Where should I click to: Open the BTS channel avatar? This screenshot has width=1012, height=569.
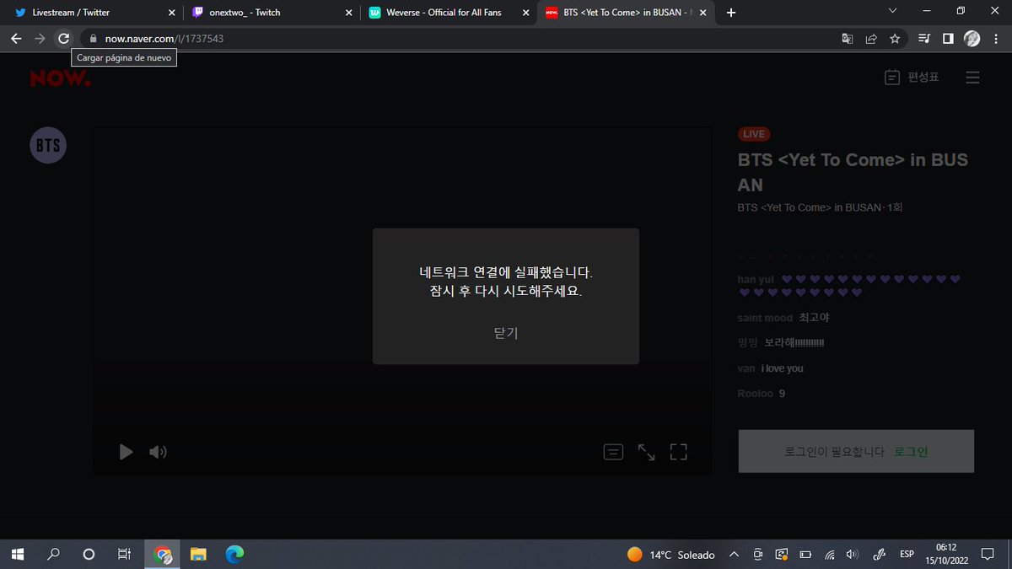pyautogui.click(x=48, y=145)
